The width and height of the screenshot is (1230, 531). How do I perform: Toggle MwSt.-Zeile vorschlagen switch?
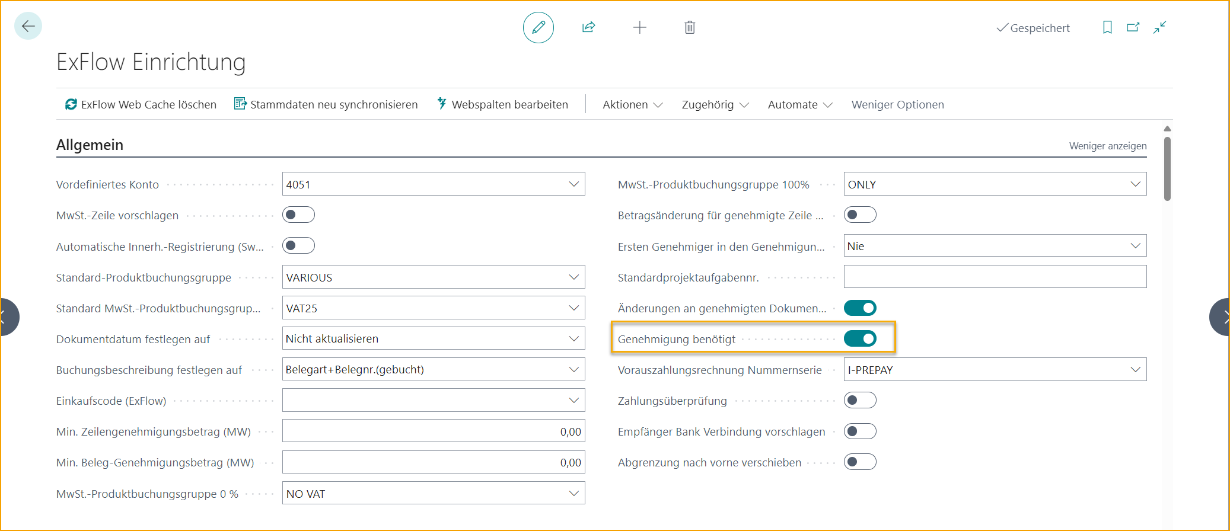[x=298, y=215]
